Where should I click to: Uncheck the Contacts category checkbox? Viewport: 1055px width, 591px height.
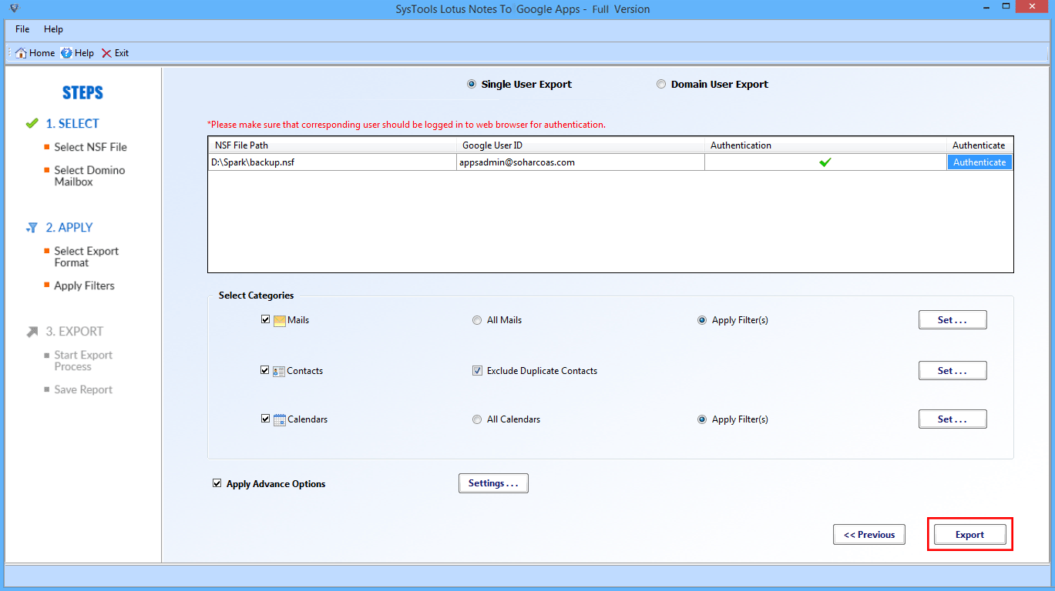click(x=266, y=371)
